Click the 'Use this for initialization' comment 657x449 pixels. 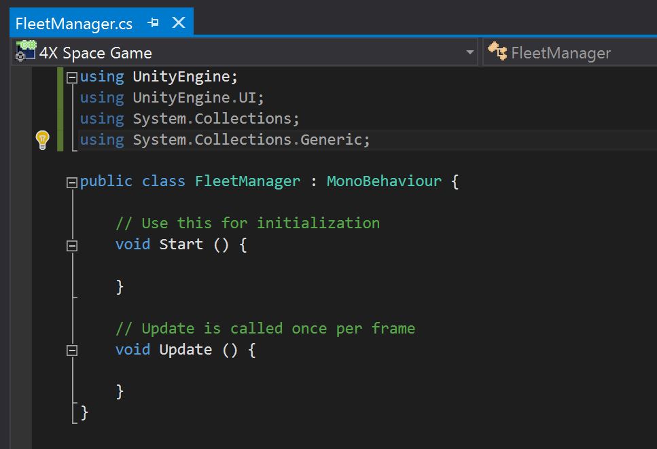click(247, 223)
